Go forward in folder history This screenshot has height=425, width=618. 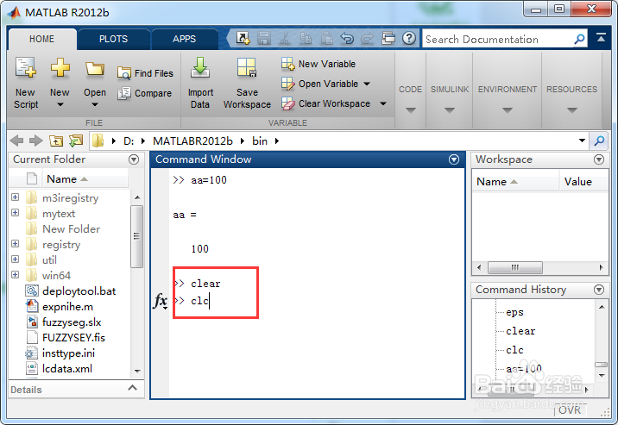point(36,141)
